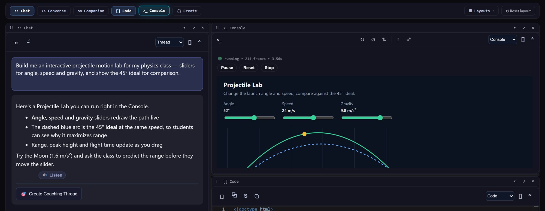Image resolution: width=545 pixels, height=211 pixels.
Task: Collapse the Code toolbar with caret
Action: click(529, 195)
